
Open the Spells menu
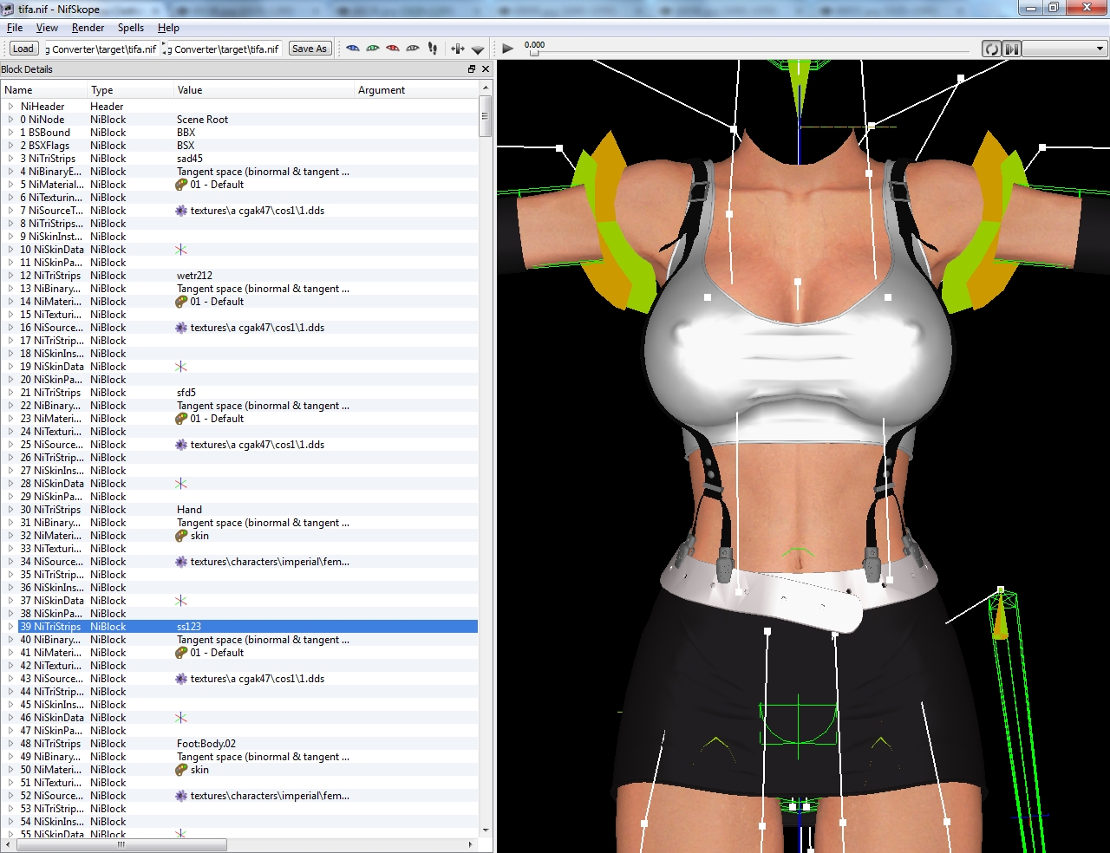tap(131, 28)
